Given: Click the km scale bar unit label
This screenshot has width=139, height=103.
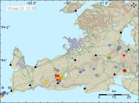Looking at the screenshot, I should (114, 91).
